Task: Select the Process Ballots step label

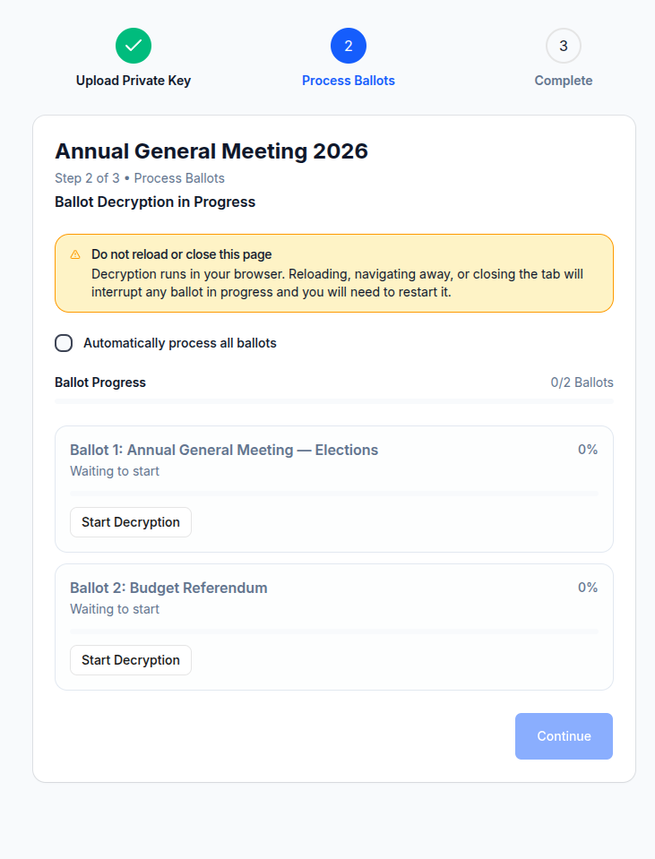Action: [x=349, y=81]
